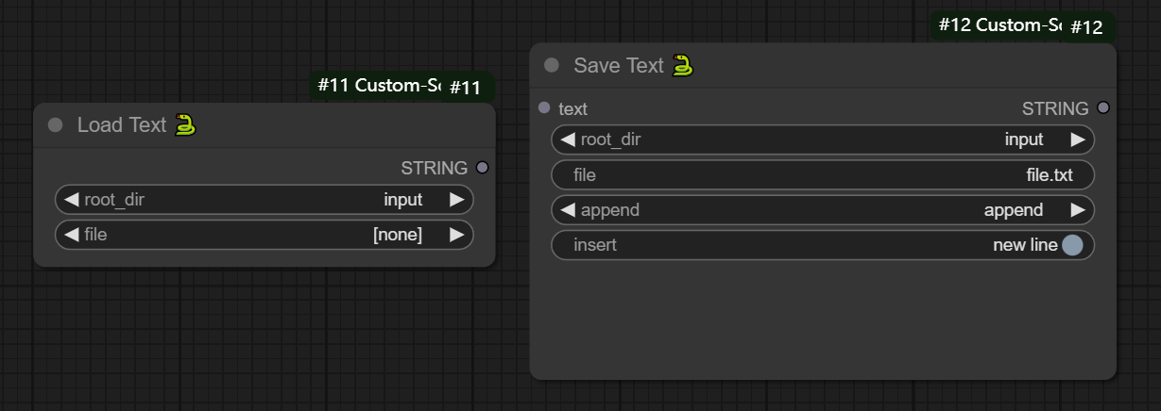
Task: Click the #11 node ID badge
Action: coord(465,88)
